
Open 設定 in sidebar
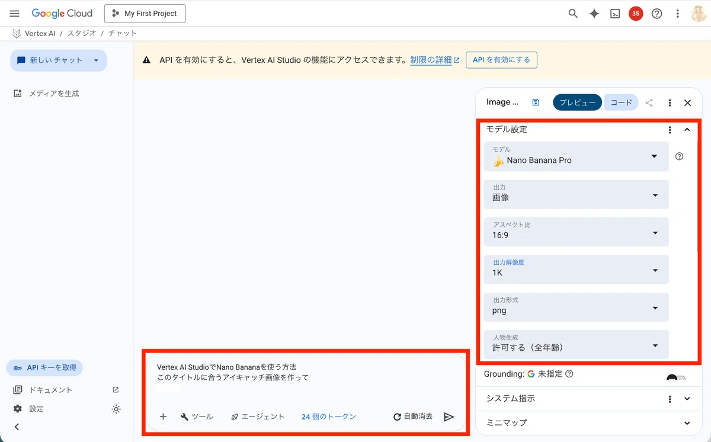coord(30,409)
